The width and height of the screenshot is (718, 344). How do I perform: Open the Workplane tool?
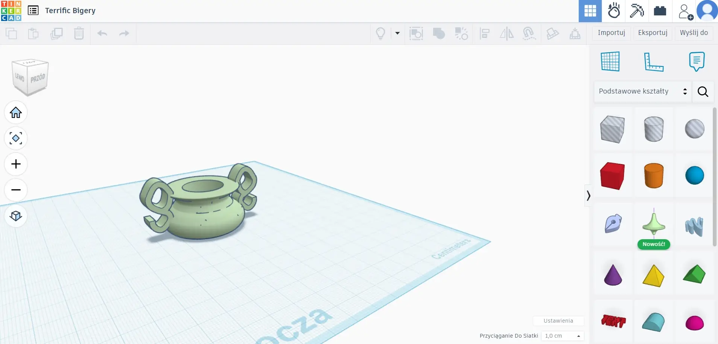click(610, 61)
